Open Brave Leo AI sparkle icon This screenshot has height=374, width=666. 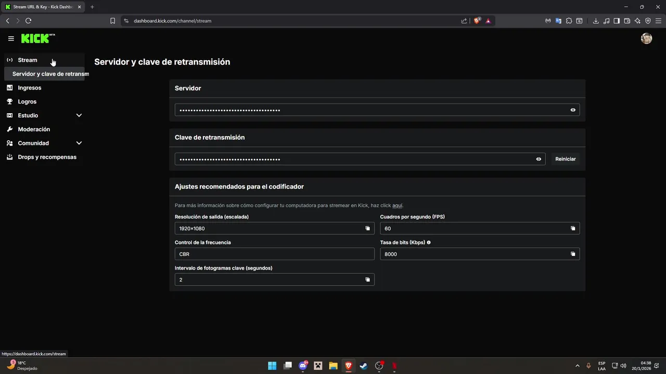pos(637,21)
